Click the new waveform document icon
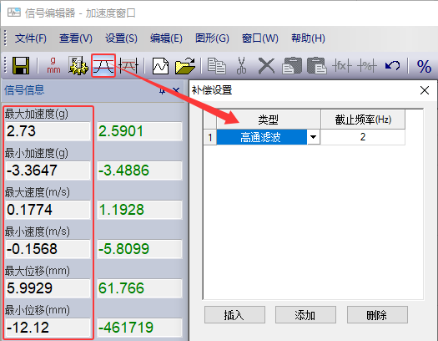 [160, 66]
